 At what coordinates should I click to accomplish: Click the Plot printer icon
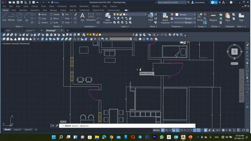[33, 2]
